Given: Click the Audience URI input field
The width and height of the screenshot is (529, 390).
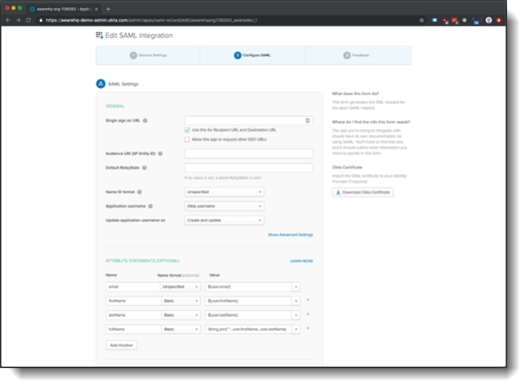Looking at the screenshot, I should coord(248,153).
